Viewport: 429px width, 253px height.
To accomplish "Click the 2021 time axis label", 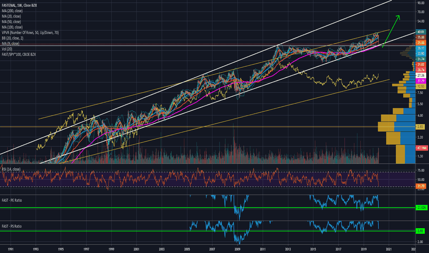I will point(389,249).
